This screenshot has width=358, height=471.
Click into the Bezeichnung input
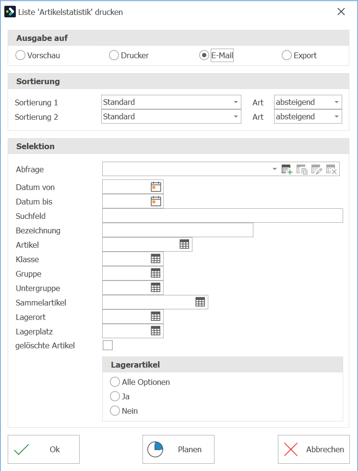(x=178, y=230)
